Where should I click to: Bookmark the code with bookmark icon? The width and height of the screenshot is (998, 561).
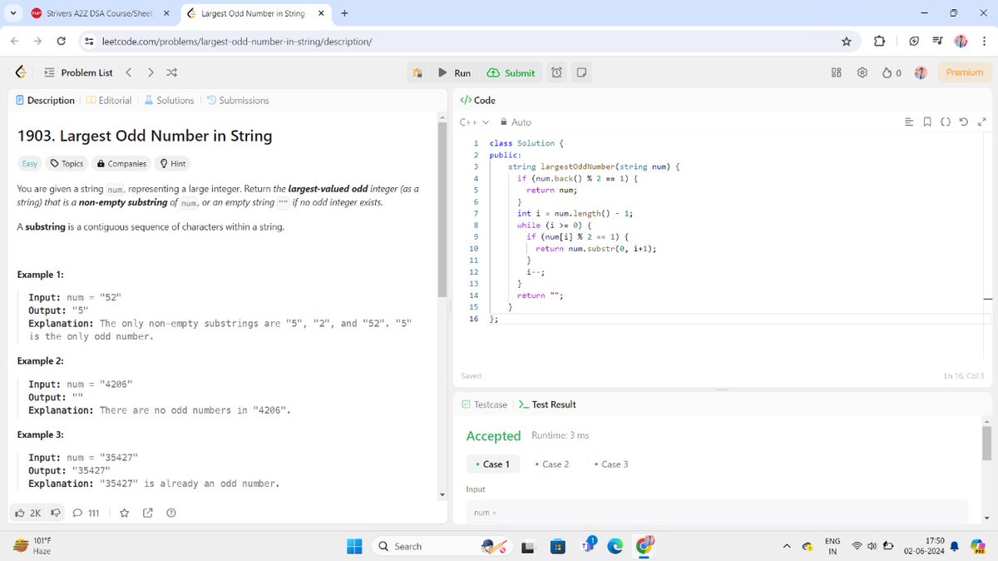click(927, 122)
